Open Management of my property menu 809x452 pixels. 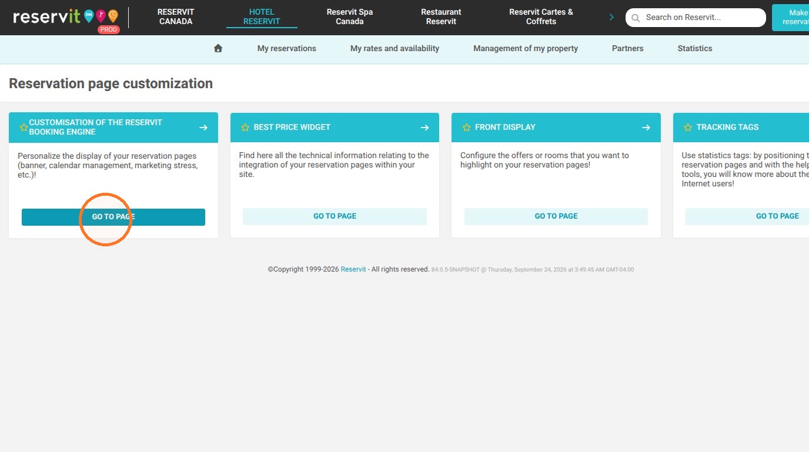pos(526,48)
